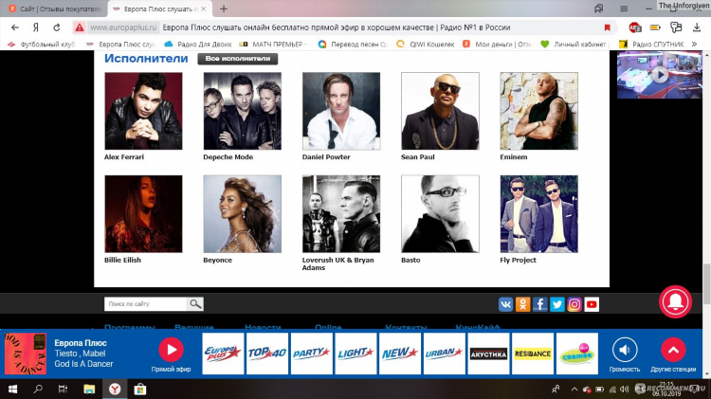
Task: Open the QIWI Кошелек bookmark
Action: click(x=426, y=44)
